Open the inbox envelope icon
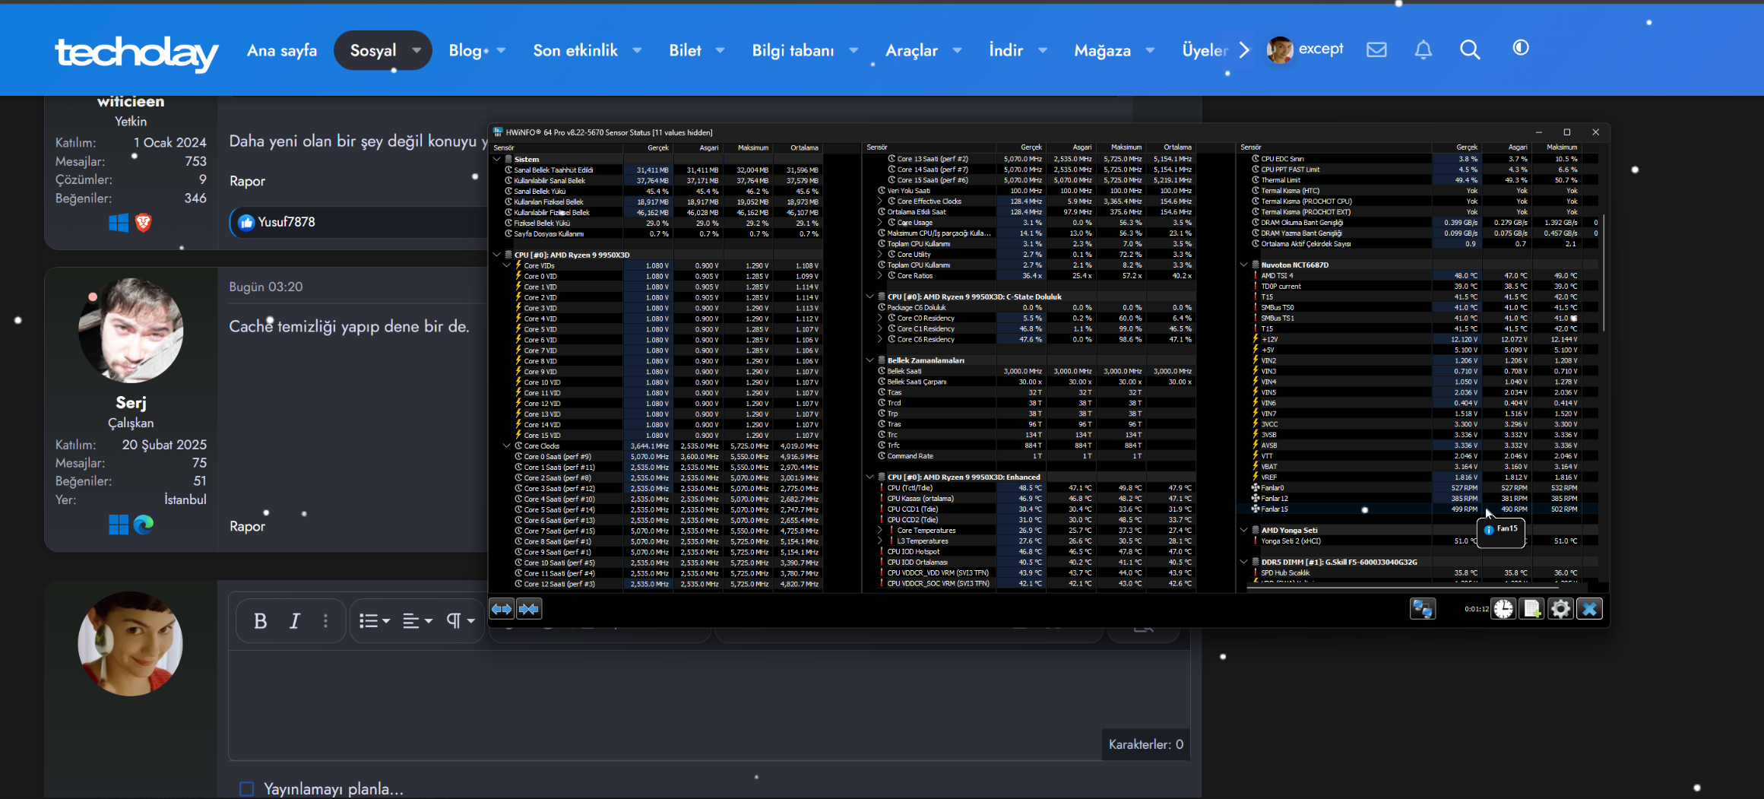 (1376, 49)
